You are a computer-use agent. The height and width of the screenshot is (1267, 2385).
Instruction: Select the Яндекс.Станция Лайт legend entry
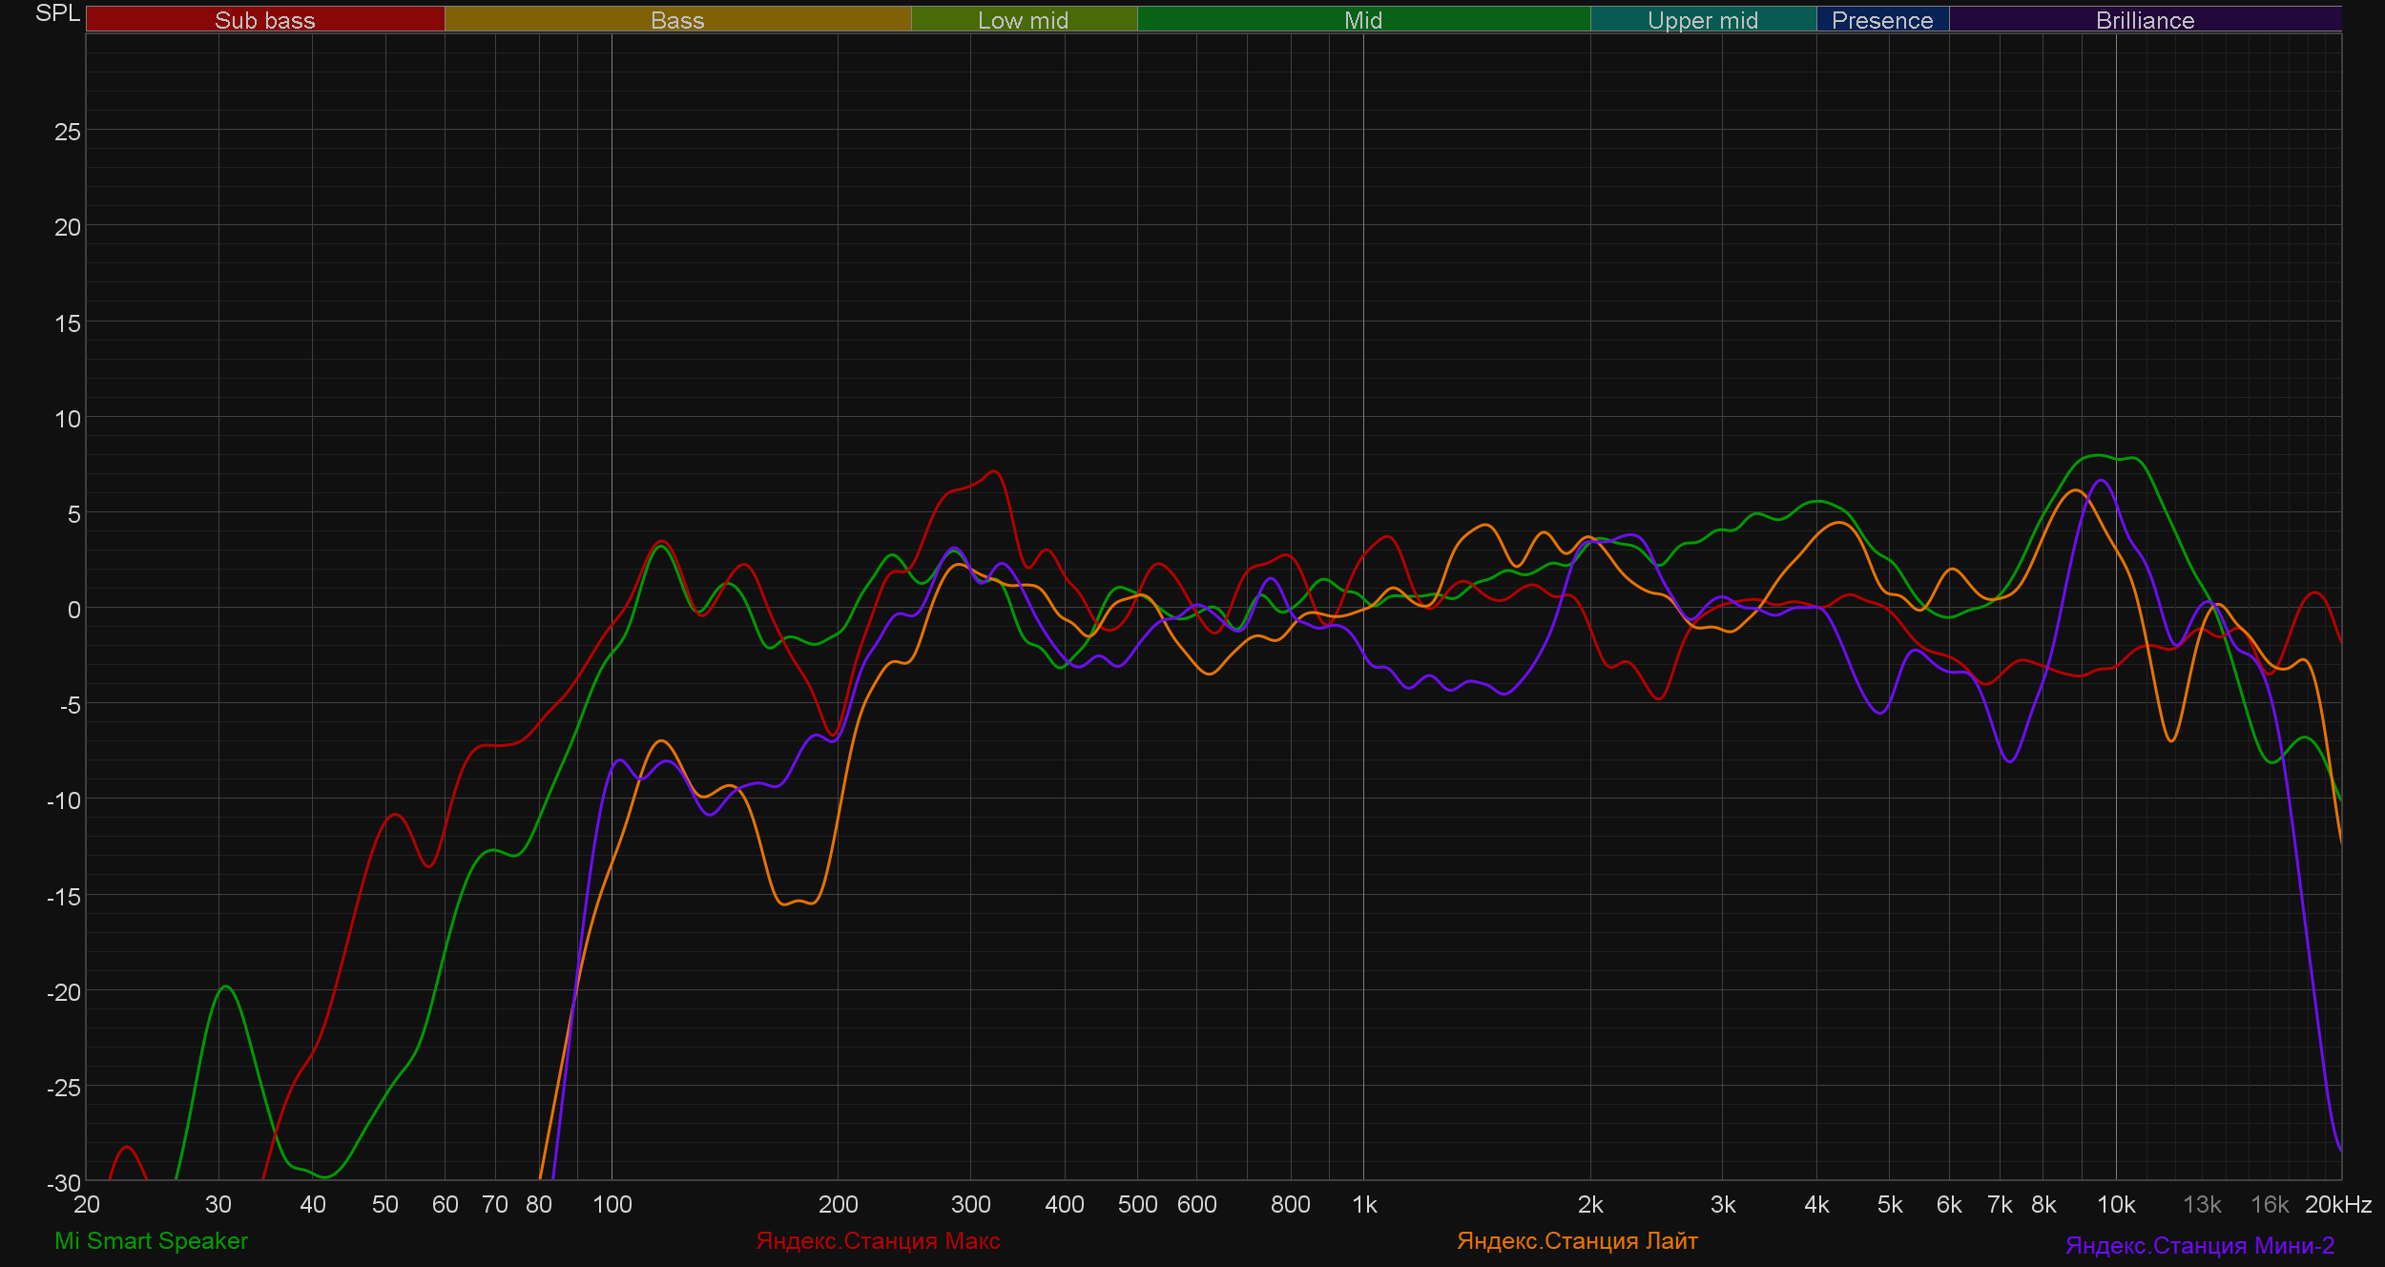pos(1577,1240)
